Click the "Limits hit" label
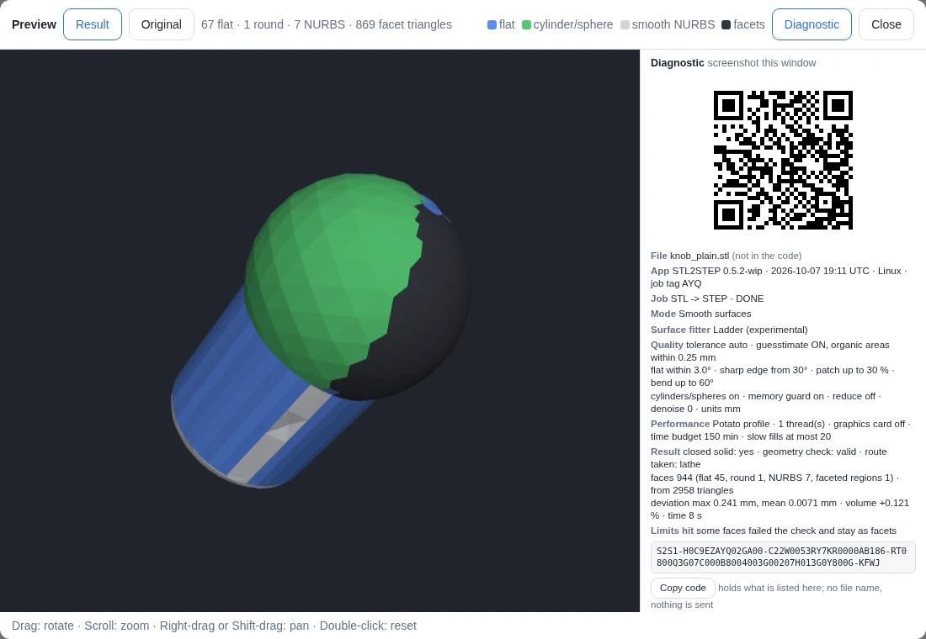The height and width of the screenshot is (639, 926). click(672, 531)
